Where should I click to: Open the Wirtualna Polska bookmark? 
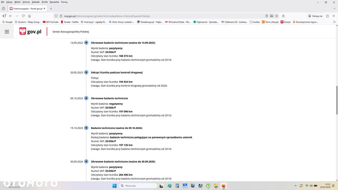178,22
